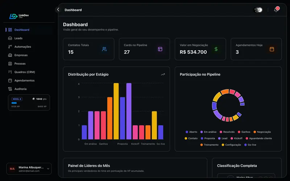Open Agendamentos in the sidebar
The height and width of the screenshot is (181, 290).
(x=30, y=80)
